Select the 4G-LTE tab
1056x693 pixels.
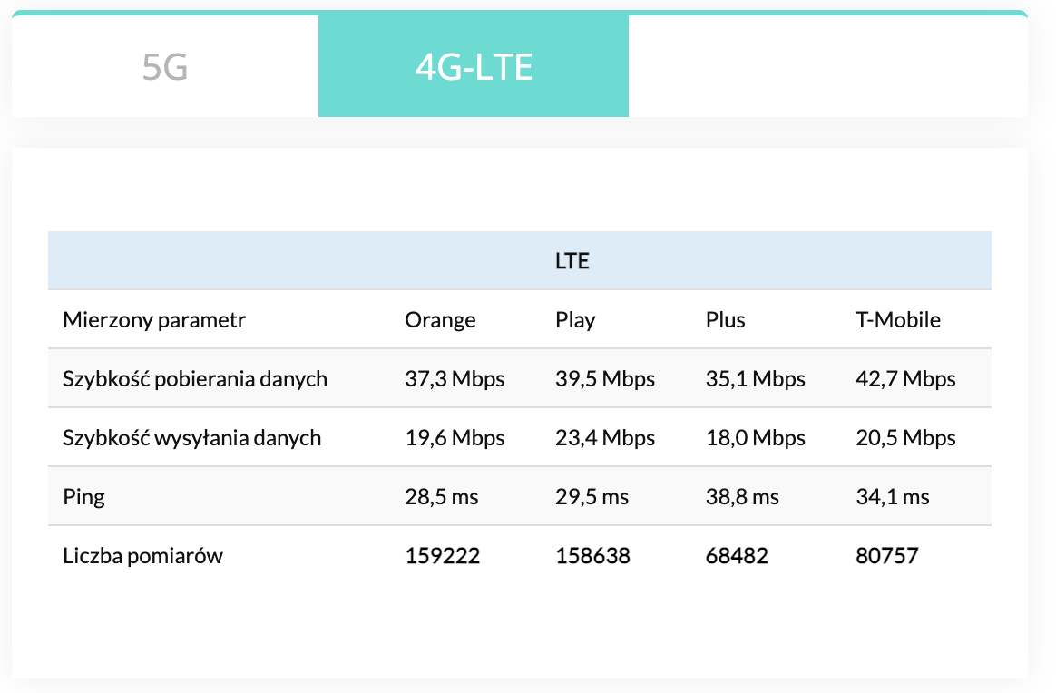coord(474,67)
